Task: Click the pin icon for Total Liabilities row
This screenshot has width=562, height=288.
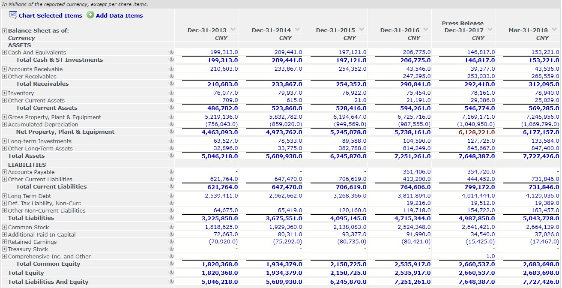Action: pos(171,218)
